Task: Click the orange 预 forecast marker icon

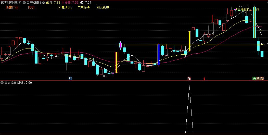Action: (x=262, y=79)
